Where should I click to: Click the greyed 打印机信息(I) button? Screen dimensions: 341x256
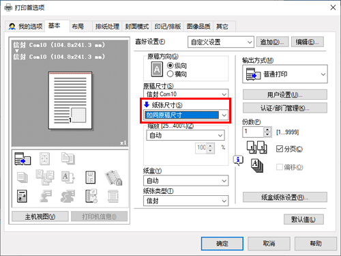click(x=99, y=216)
